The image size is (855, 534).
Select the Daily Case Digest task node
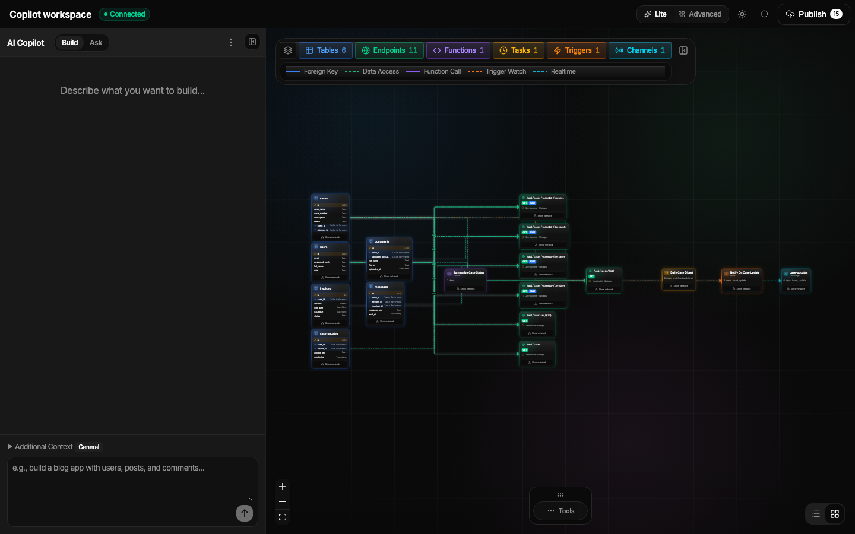[678, 279]
